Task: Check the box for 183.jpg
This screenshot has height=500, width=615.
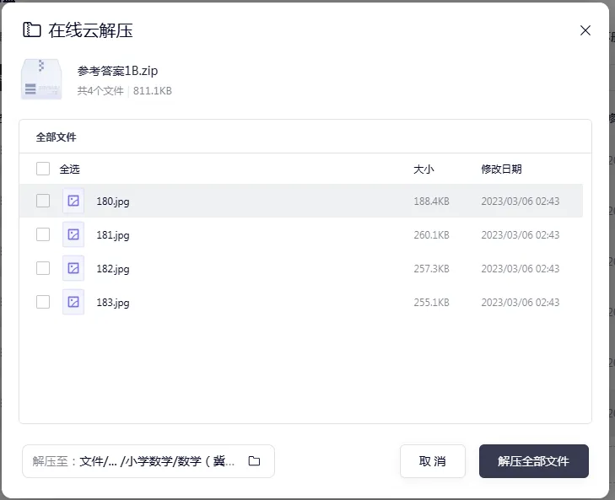Action: pyautogui.click(x=43, y=302)
